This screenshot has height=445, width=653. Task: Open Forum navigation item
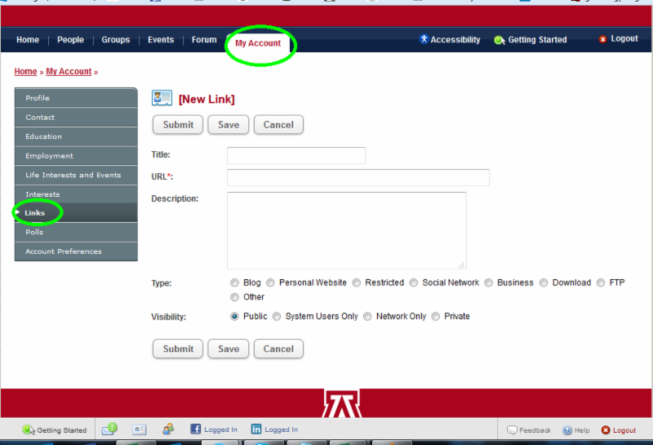[x=204, y=39]
